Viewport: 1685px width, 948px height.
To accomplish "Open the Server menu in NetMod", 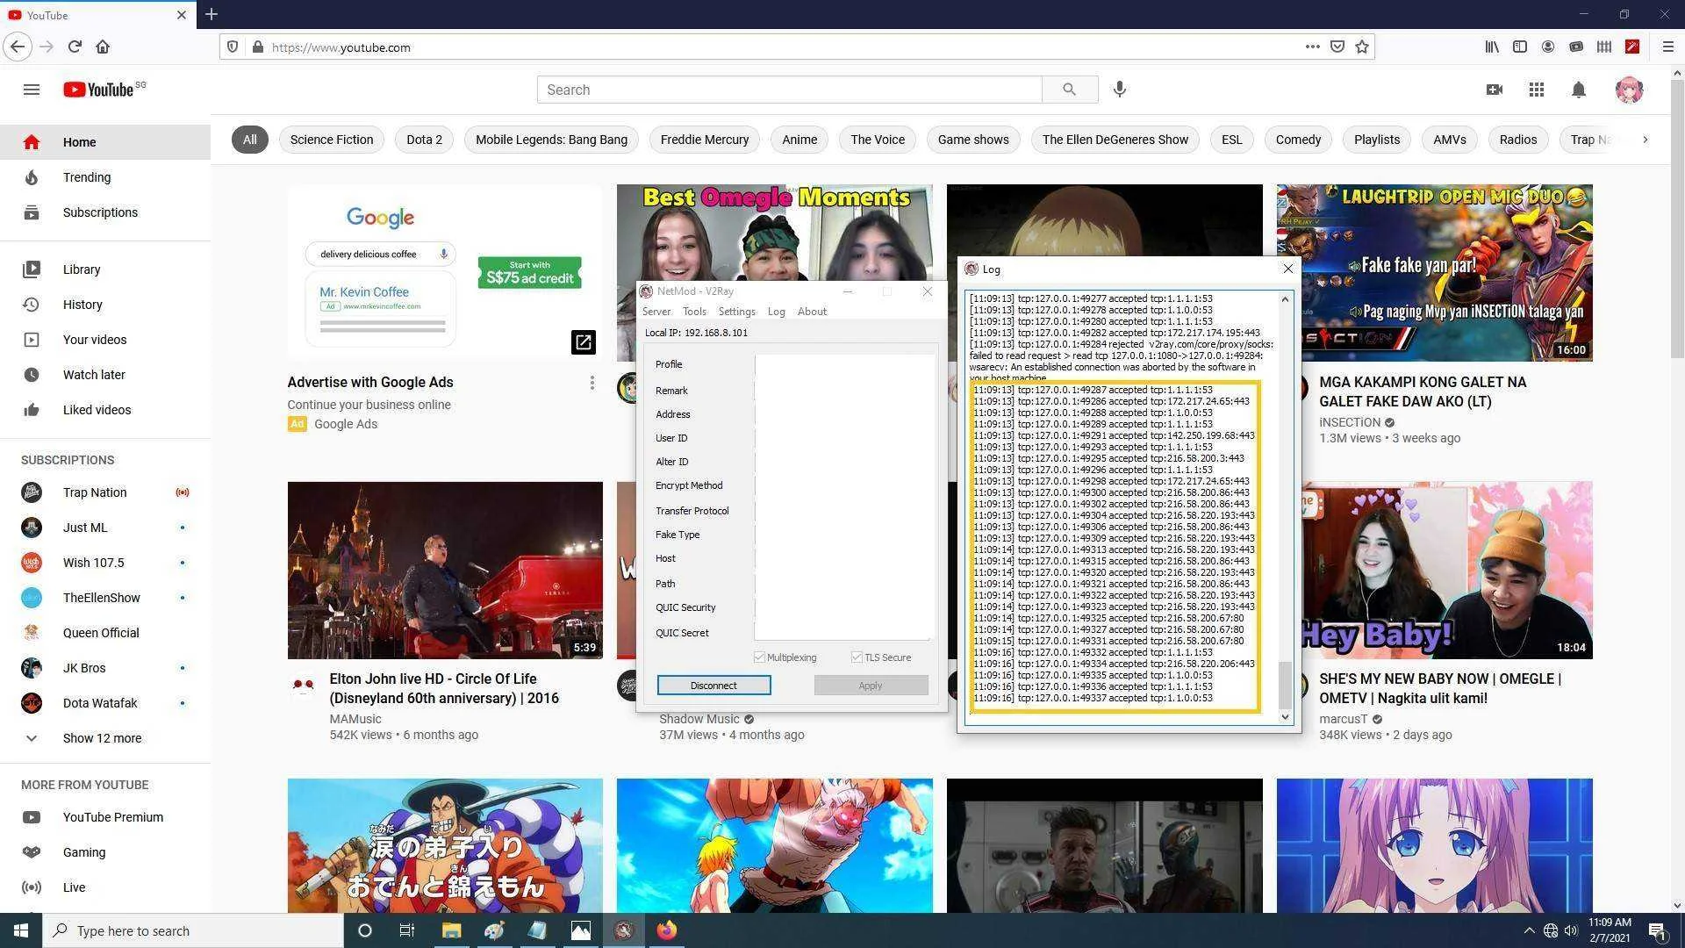I will 656,312.
